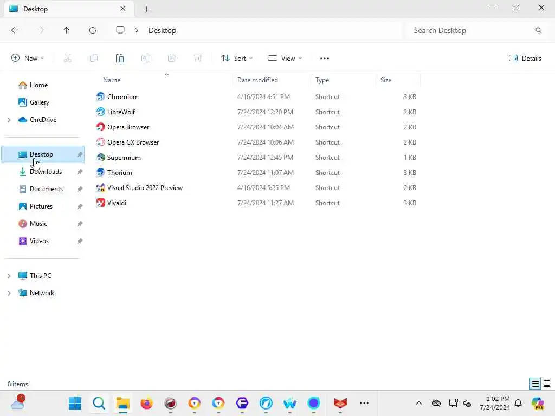Open Downloads in navigation pane

click(46, 172)
